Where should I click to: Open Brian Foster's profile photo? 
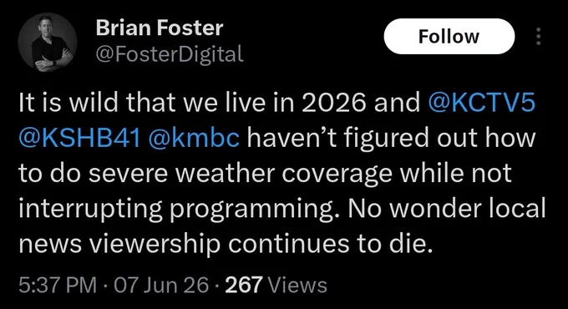[48, 43]
